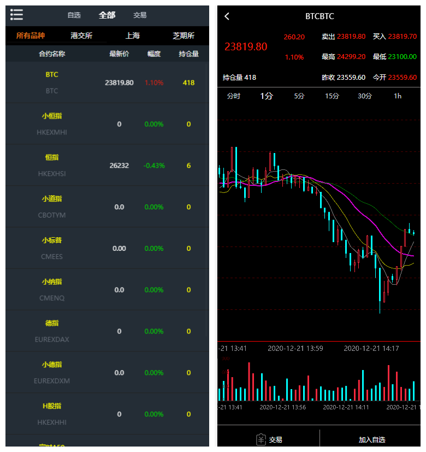
Task: Click the -0.43% change value
Action: click(154, 166)
